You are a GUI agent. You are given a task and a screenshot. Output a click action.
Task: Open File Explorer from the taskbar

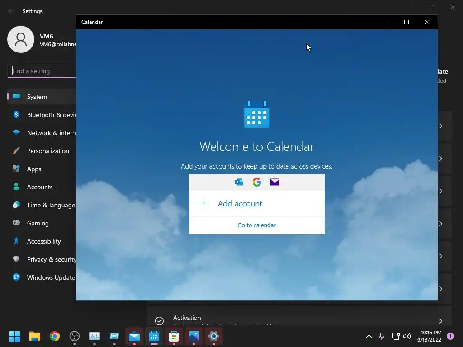(34, 336)
